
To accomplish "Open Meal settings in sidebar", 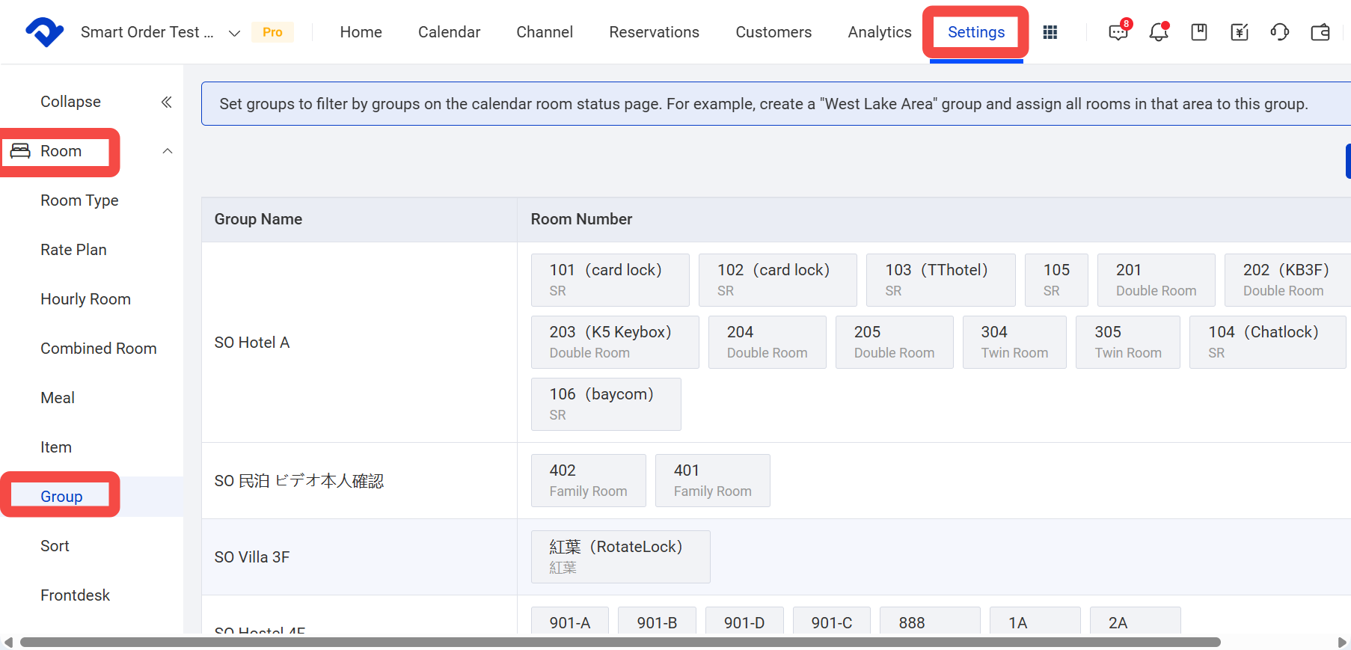I will click(58, 398).
